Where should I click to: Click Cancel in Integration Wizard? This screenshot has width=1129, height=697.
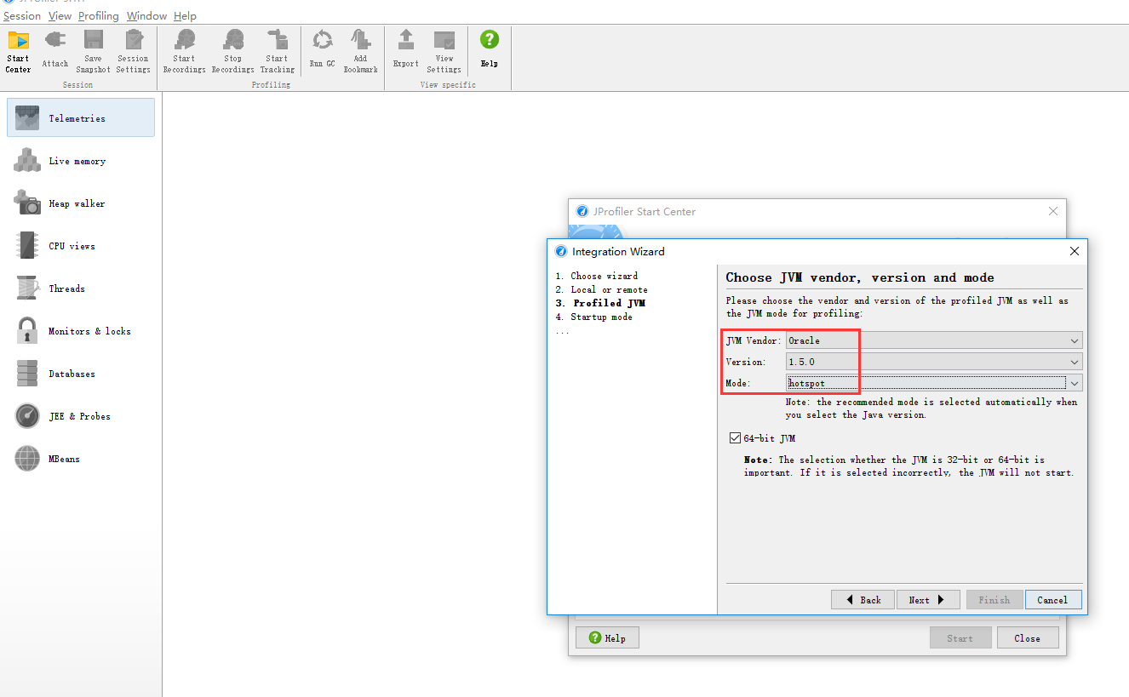pos(1053,599)
